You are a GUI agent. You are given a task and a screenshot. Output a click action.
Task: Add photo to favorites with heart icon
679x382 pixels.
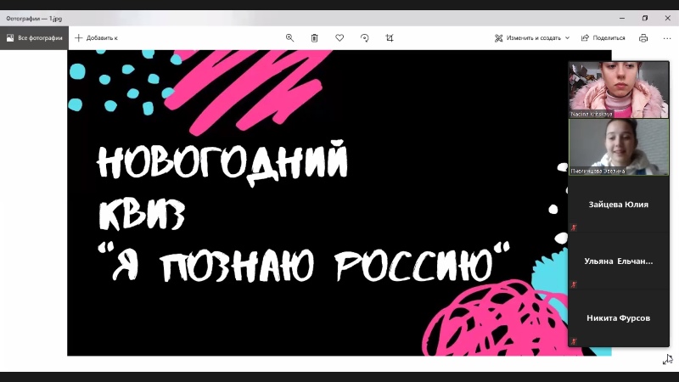coord(339,37)
